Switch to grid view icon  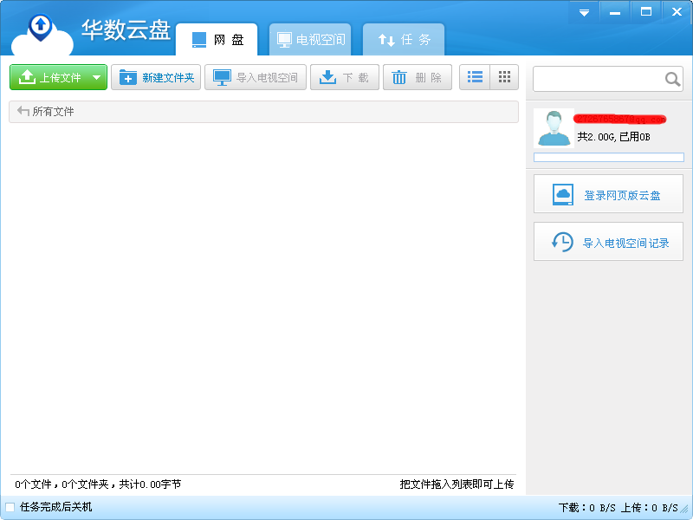(x=504, y=77)
